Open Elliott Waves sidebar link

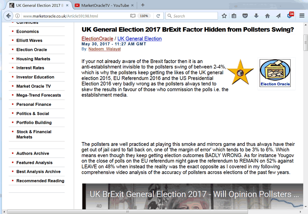coord(29,40)
